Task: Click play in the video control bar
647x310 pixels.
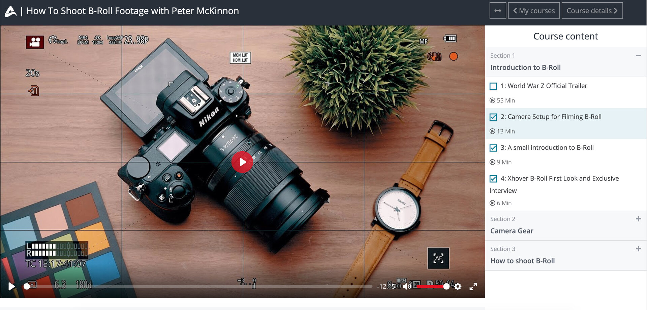Action: (11, 286)
